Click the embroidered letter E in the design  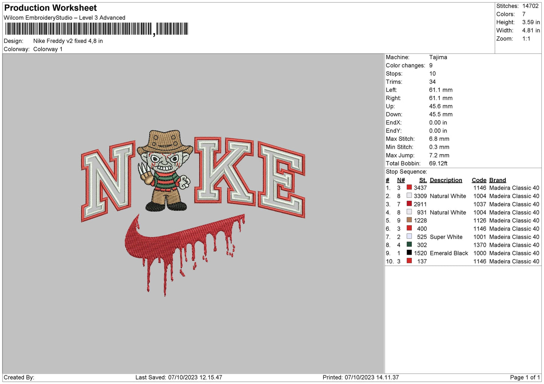click(281, 180)
